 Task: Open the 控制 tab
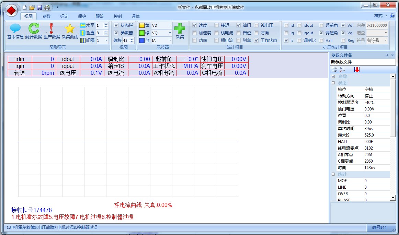click(117, 16)
